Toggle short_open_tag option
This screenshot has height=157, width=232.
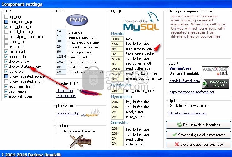click(6, 22)
